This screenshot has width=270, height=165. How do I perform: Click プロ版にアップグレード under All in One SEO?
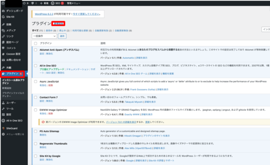pos(52,69)
